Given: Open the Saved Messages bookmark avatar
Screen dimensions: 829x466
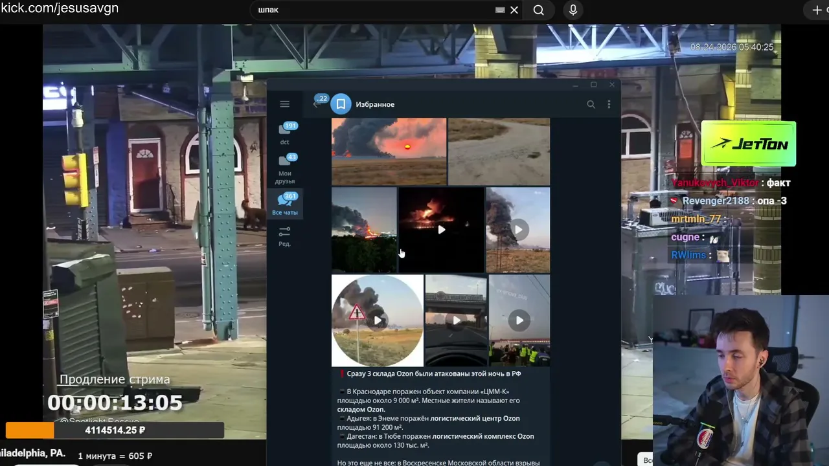Looking at the screenshot, I should tap(341, 104).
